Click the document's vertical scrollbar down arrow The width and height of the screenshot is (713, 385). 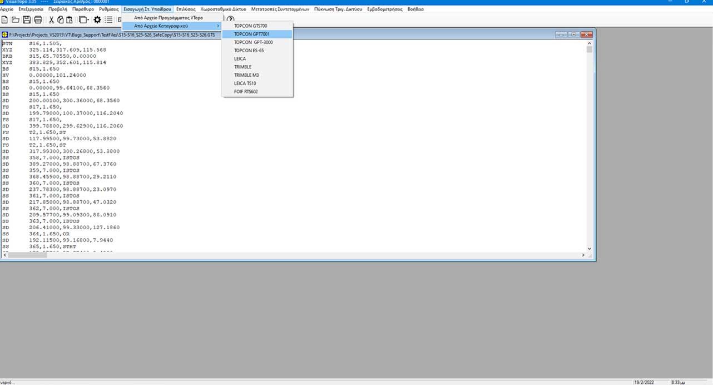pos(590,249)
